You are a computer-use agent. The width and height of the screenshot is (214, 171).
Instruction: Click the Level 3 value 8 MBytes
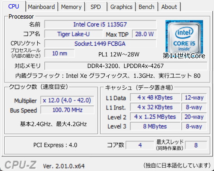155,126
